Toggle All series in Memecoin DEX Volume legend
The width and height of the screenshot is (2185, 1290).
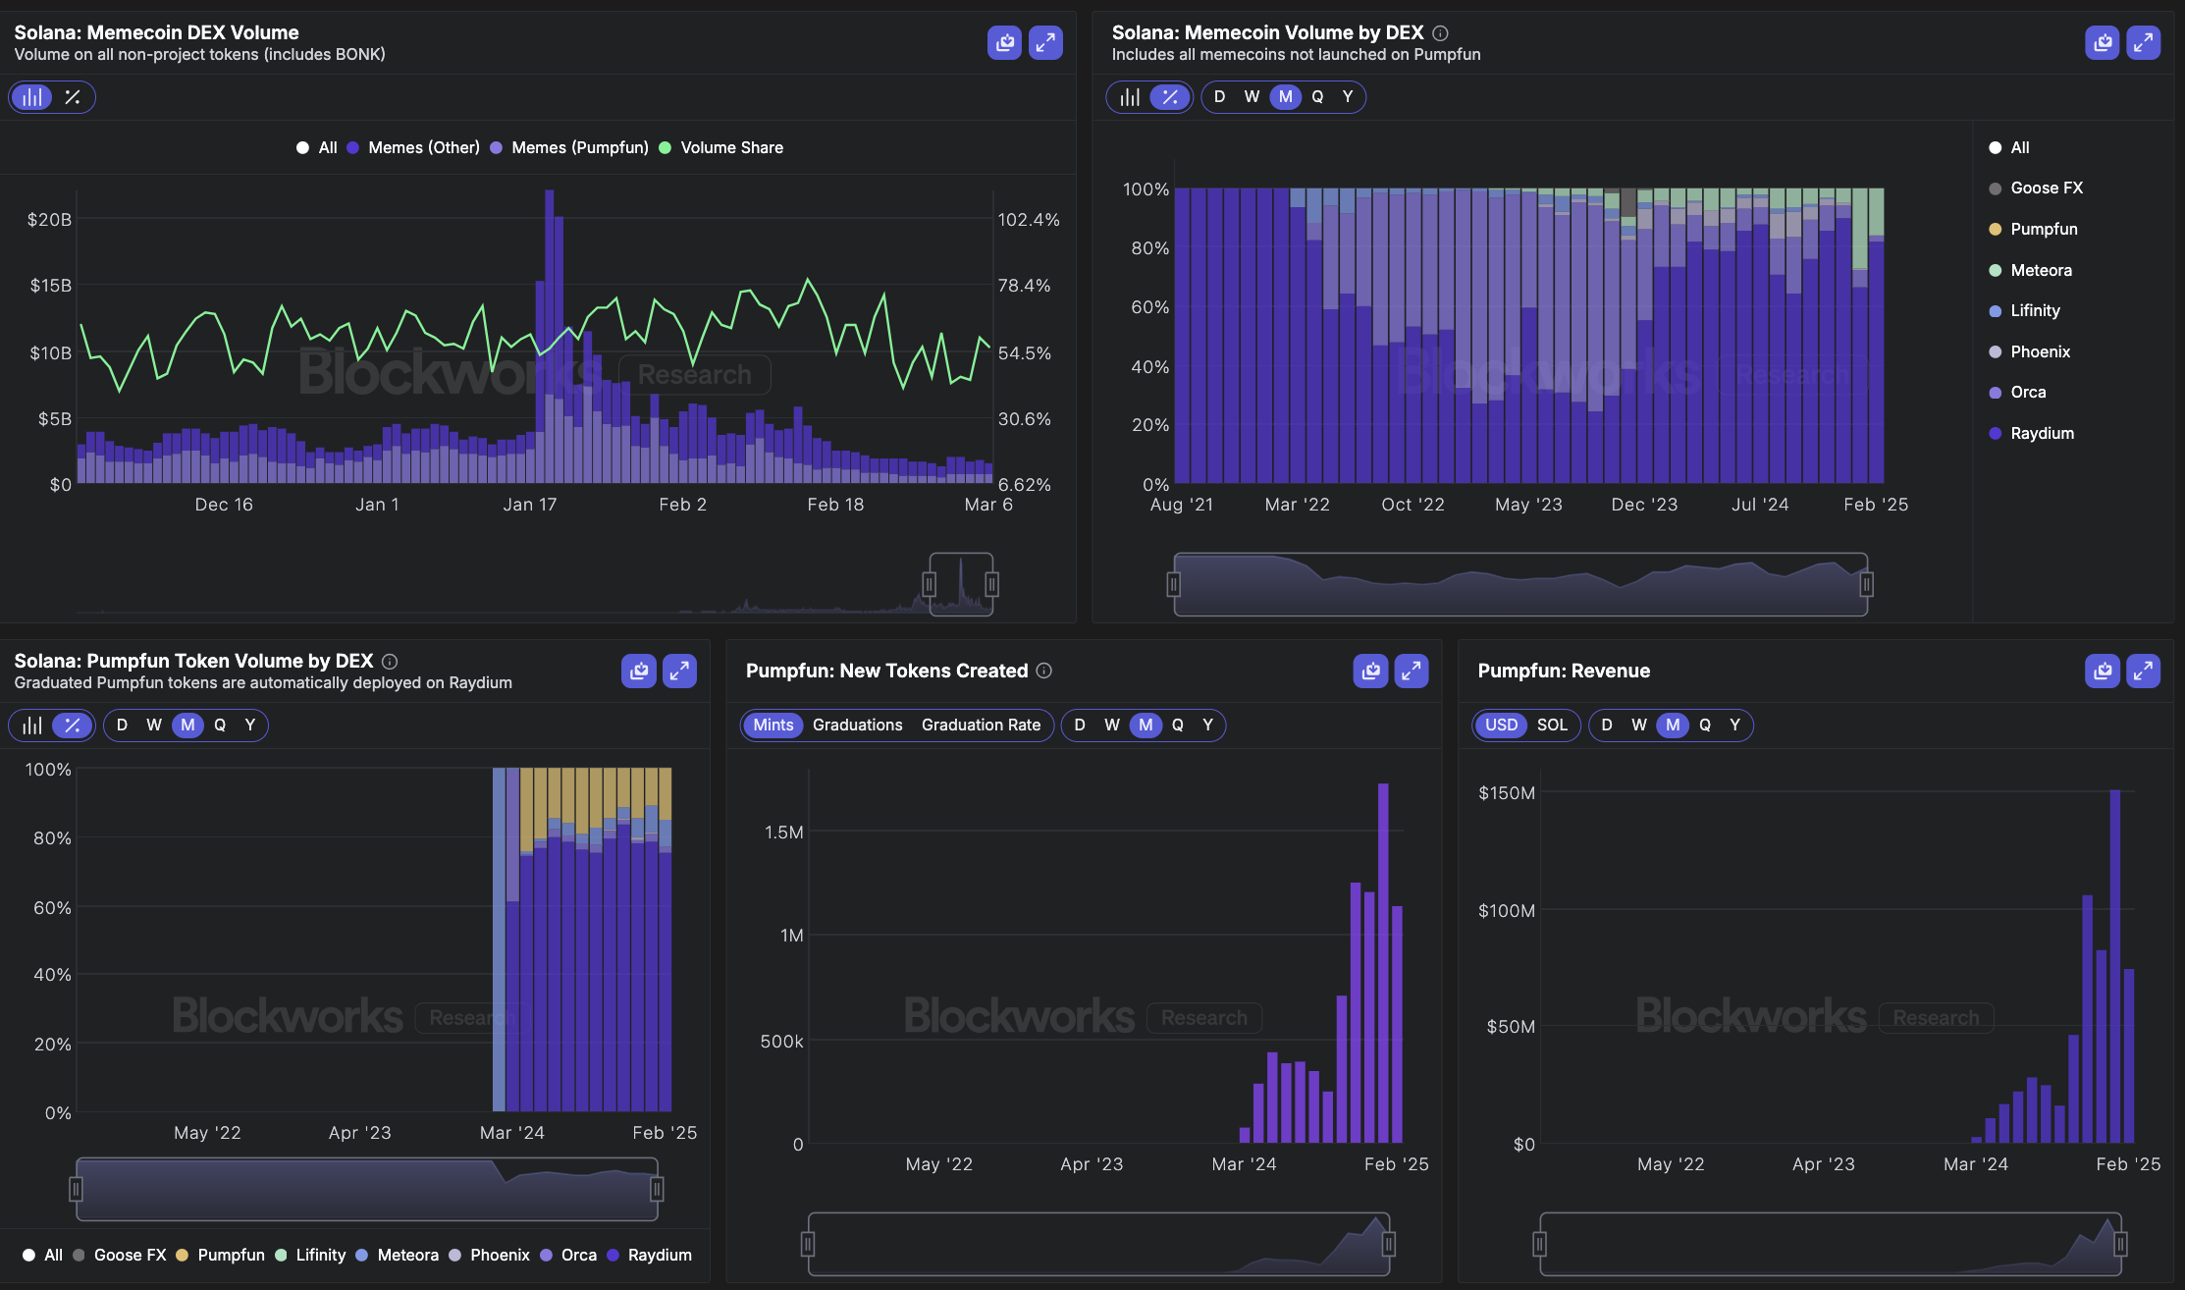pyautogui.click(x=317, y=148)
